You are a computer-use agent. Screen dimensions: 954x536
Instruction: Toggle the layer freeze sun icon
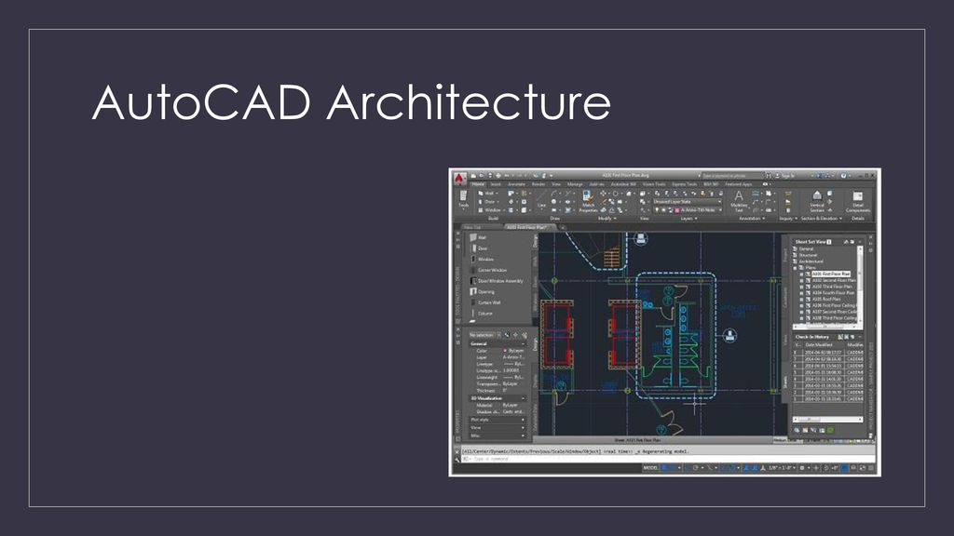(x=663, y=210)
